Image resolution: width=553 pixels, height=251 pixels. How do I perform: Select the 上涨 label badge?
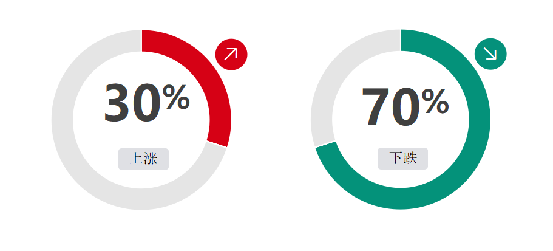(x=143, y=159)
